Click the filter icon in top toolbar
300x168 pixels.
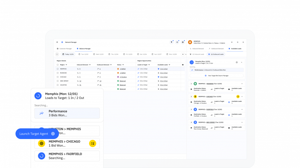coord(171,42)
